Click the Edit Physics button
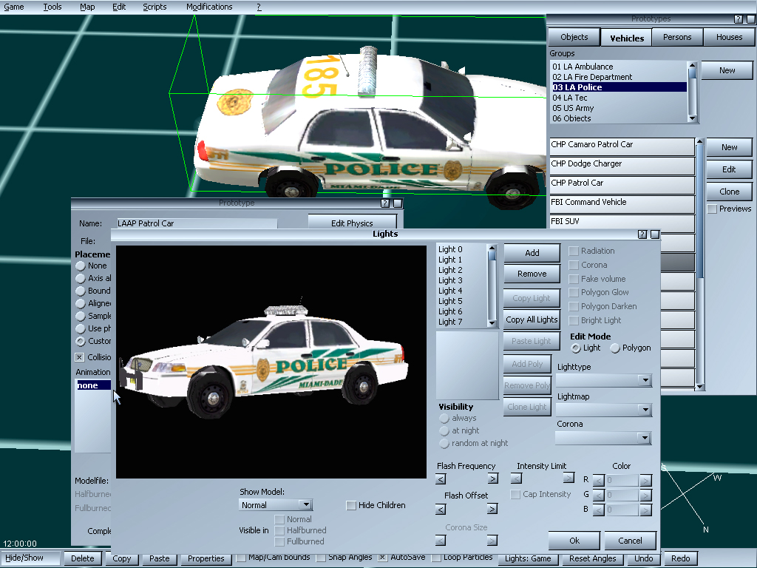Viewport: 757px width, 568px height. click(x=352, y=223)
